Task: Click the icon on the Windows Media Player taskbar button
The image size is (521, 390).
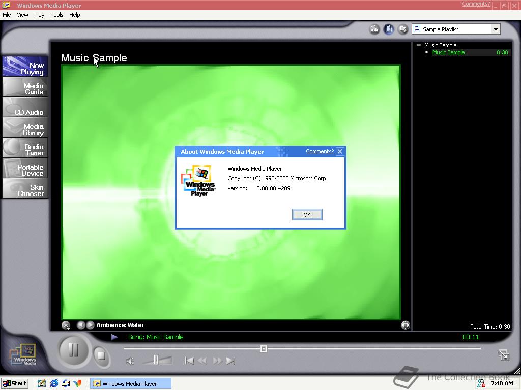Action: [97, 384]
